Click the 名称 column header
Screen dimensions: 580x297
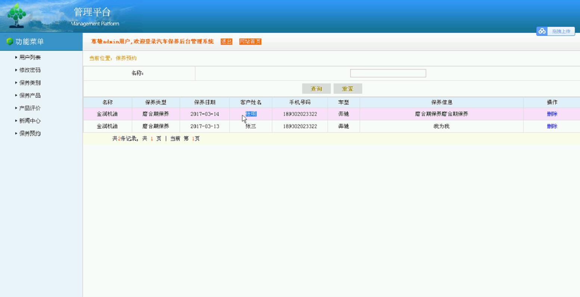tap(108, 102)
